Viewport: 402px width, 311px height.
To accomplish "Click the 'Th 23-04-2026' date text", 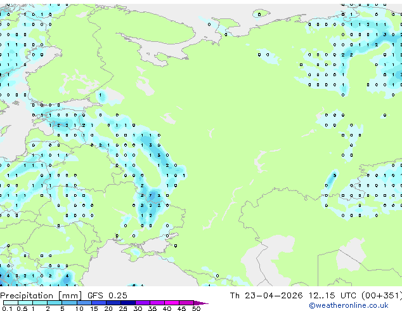I will [266, 296].
